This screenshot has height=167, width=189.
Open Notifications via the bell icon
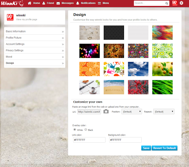click(x=78, y=3)
